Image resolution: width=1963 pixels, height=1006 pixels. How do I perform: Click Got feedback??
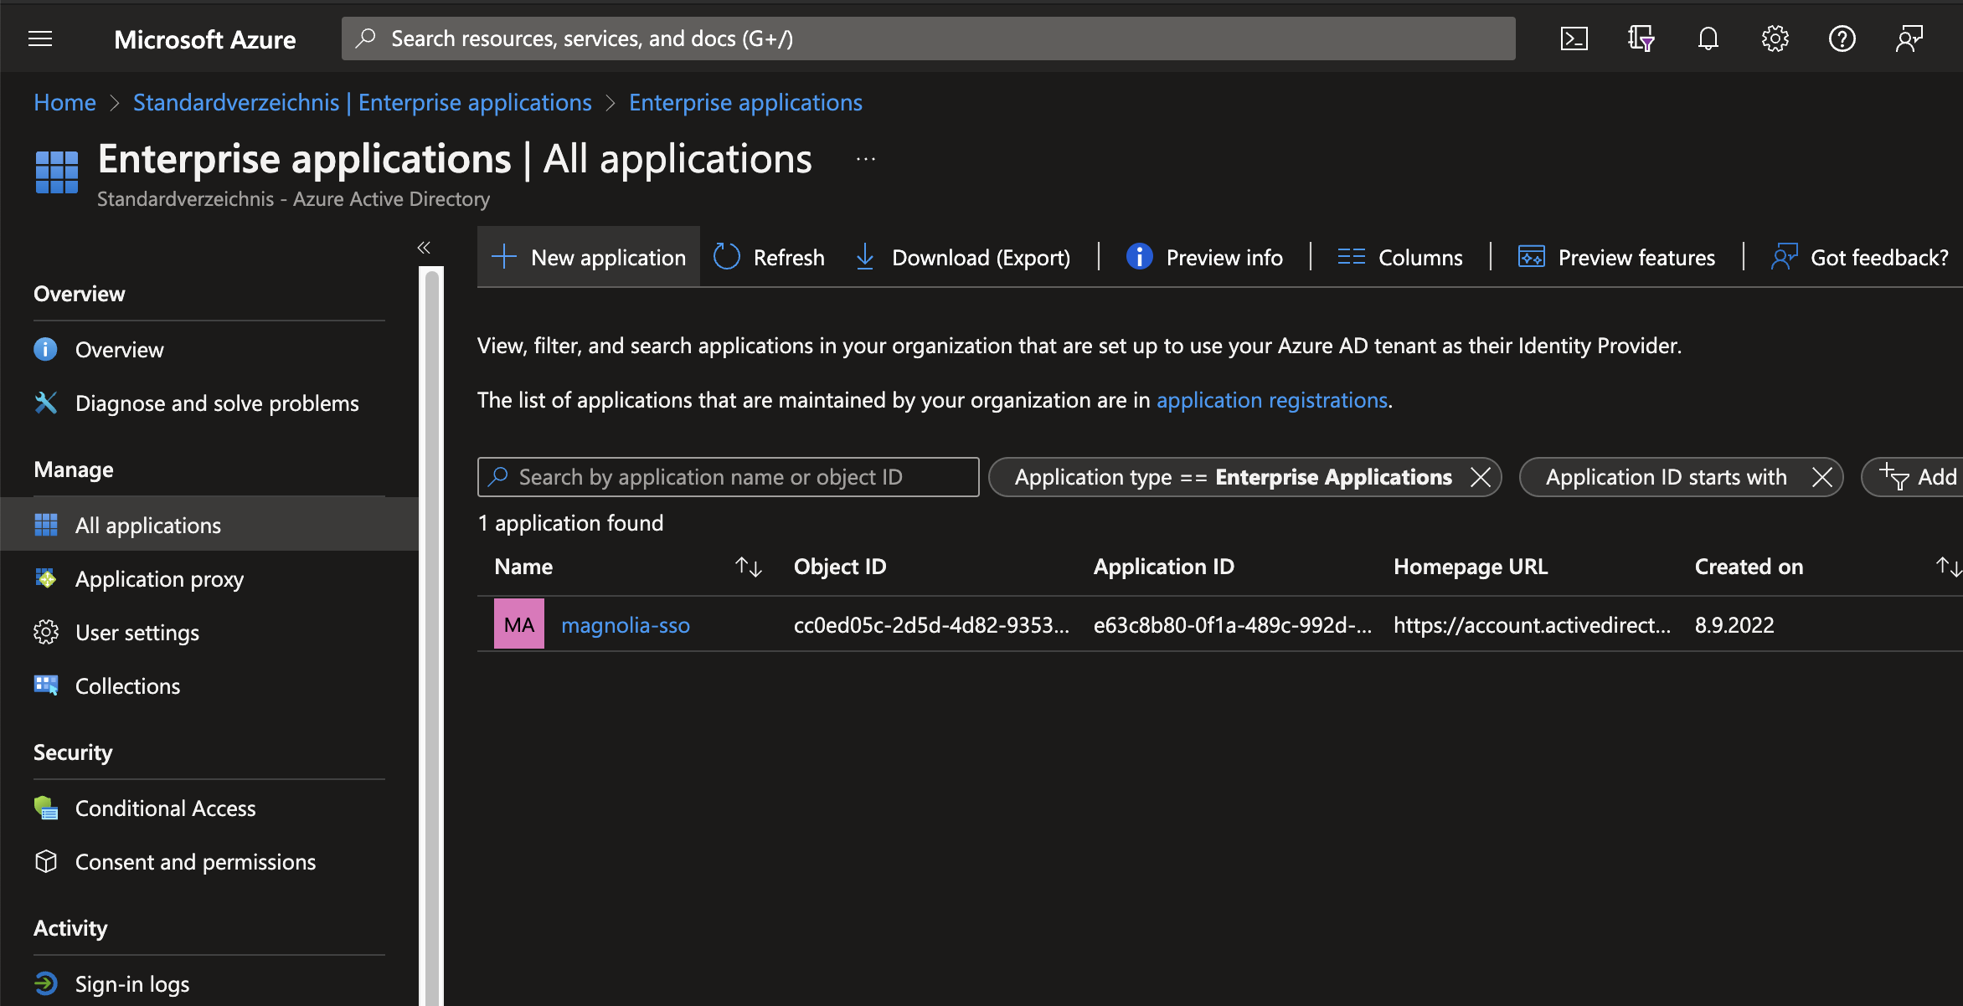pos(1860,257)
